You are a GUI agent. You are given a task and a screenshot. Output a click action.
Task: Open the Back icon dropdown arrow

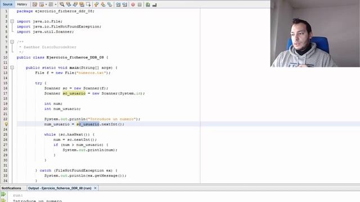[x=46, y=4]
